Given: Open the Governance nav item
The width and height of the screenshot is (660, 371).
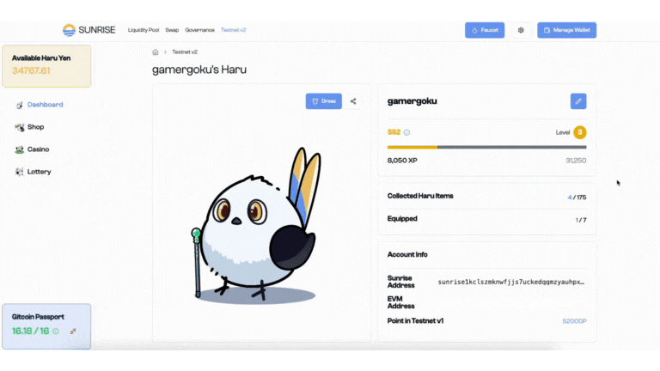Looking at the screenshot, I should coord(200,30).
